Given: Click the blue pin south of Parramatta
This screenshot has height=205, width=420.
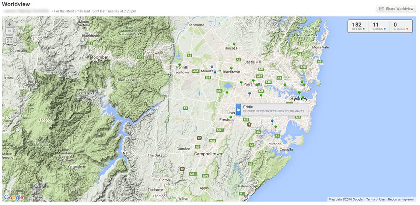Looking at the screenshot, I should click(x=249, y=94).
